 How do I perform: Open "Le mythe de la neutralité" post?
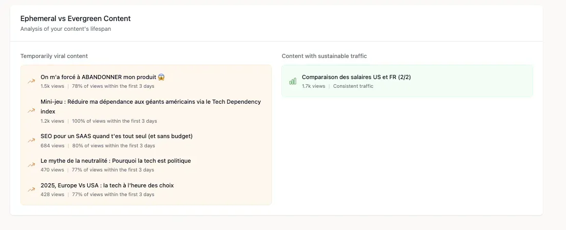(116, 161)
